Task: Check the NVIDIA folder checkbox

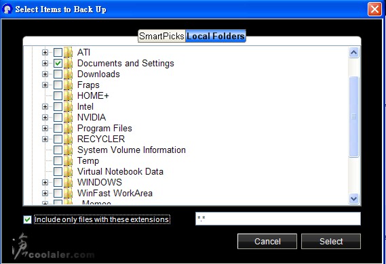Action: [58, 117]
